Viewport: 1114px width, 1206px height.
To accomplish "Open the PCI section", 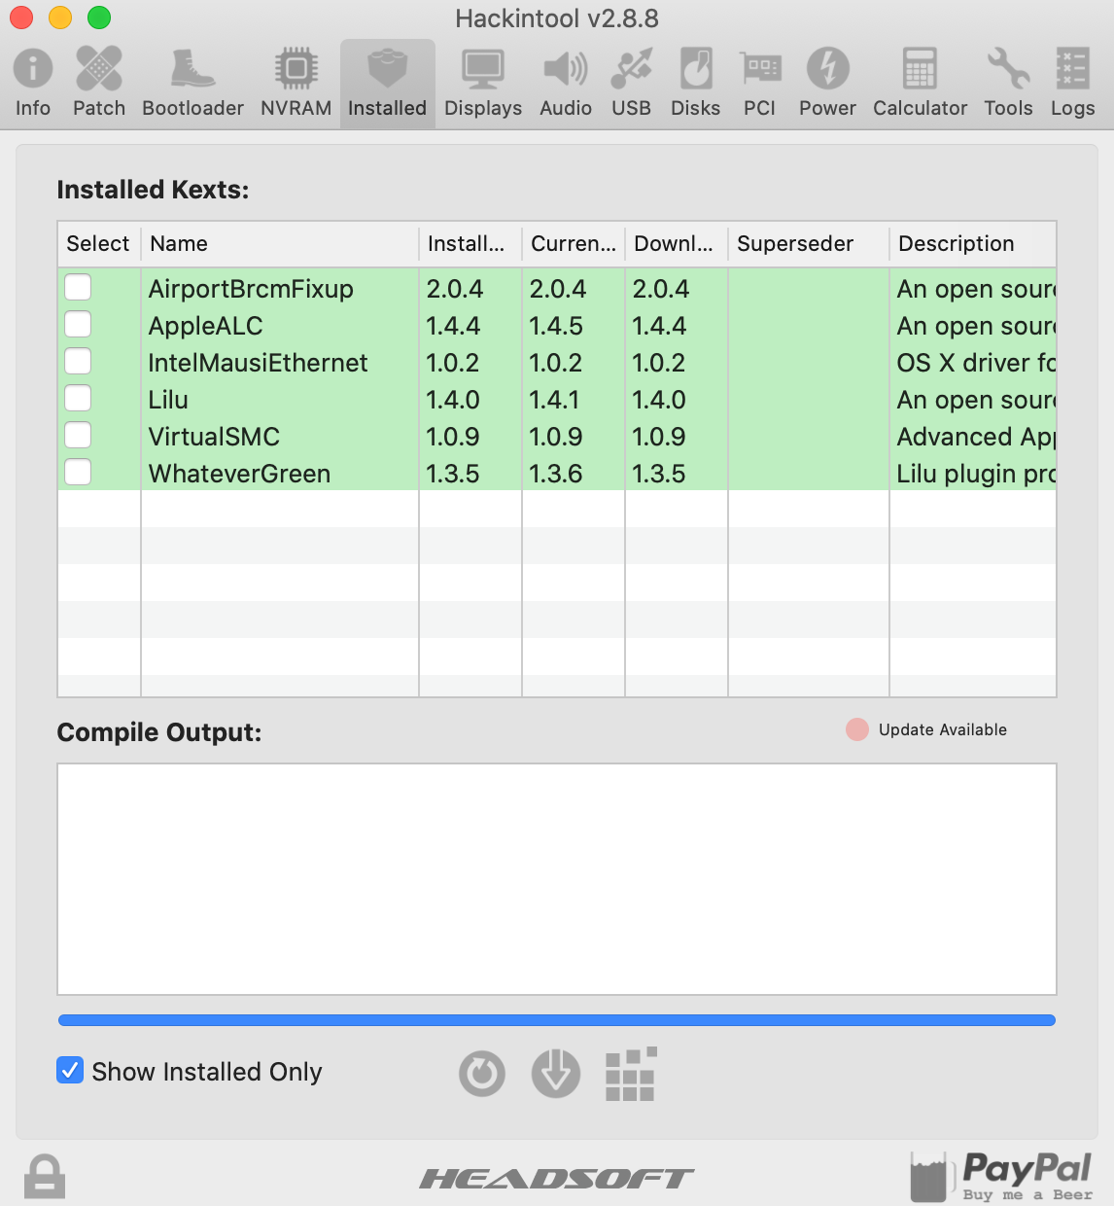I will pos(759,83).
